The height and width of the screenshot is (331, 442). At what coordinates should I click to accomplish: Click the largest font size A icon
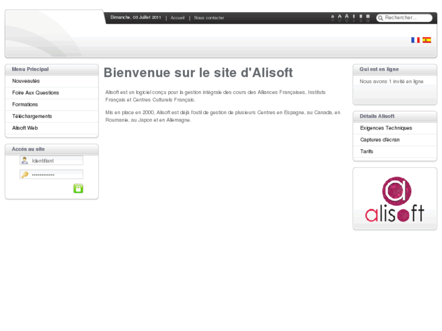[x=347, y=16]
